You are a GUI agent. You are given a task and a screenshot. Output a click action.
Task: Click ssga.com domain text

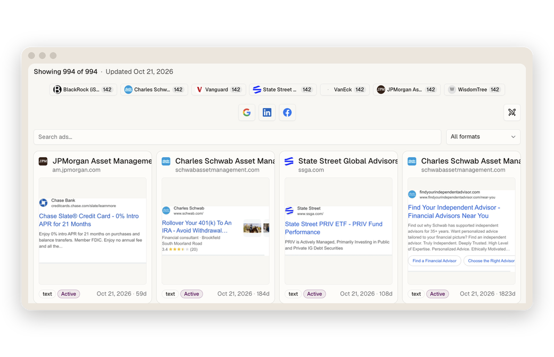pos(311,169)
